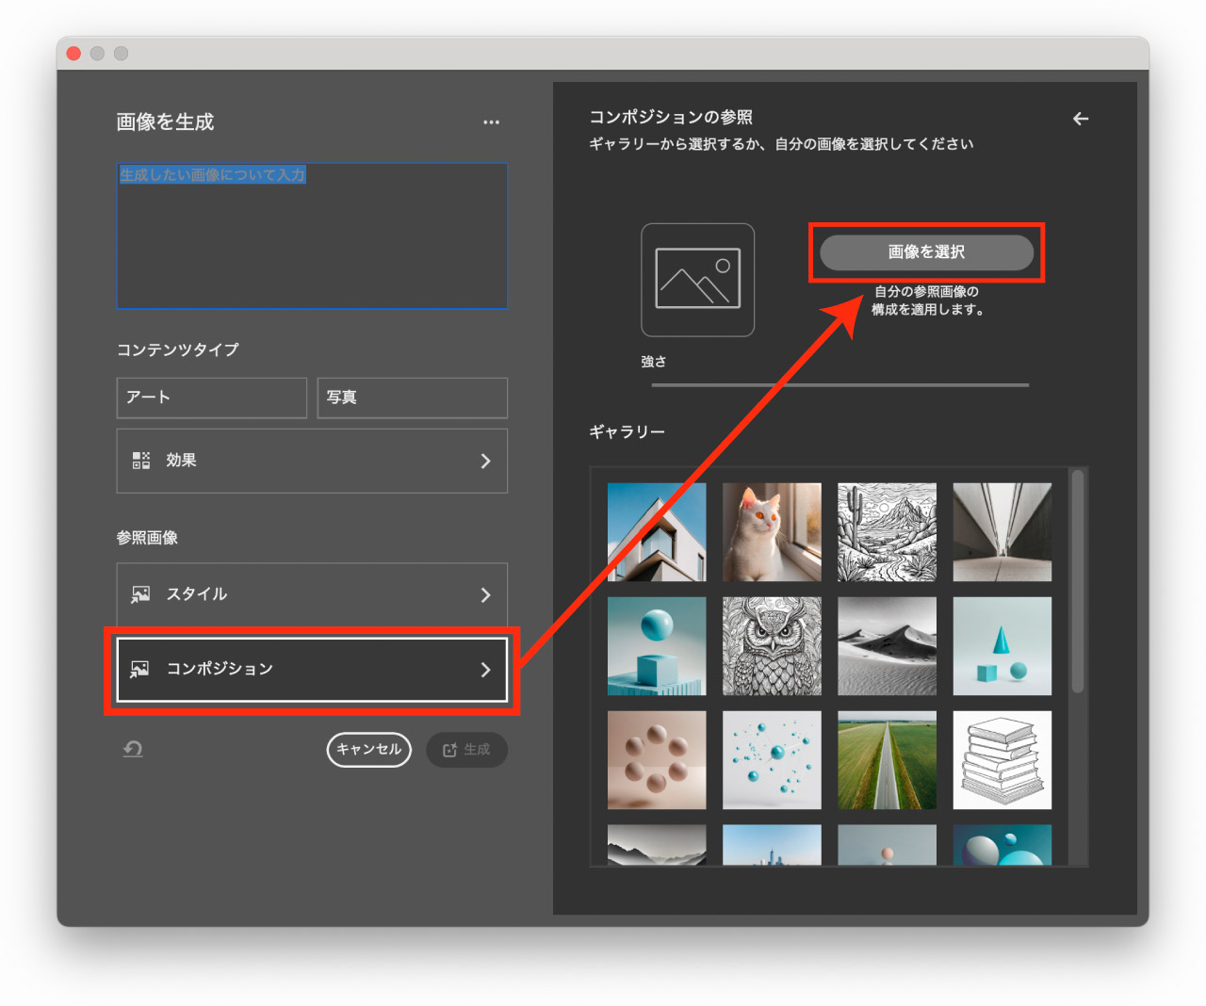1206x1006 pixels.
Task: Select the アート content type
Action: click(x=212, y=398)
